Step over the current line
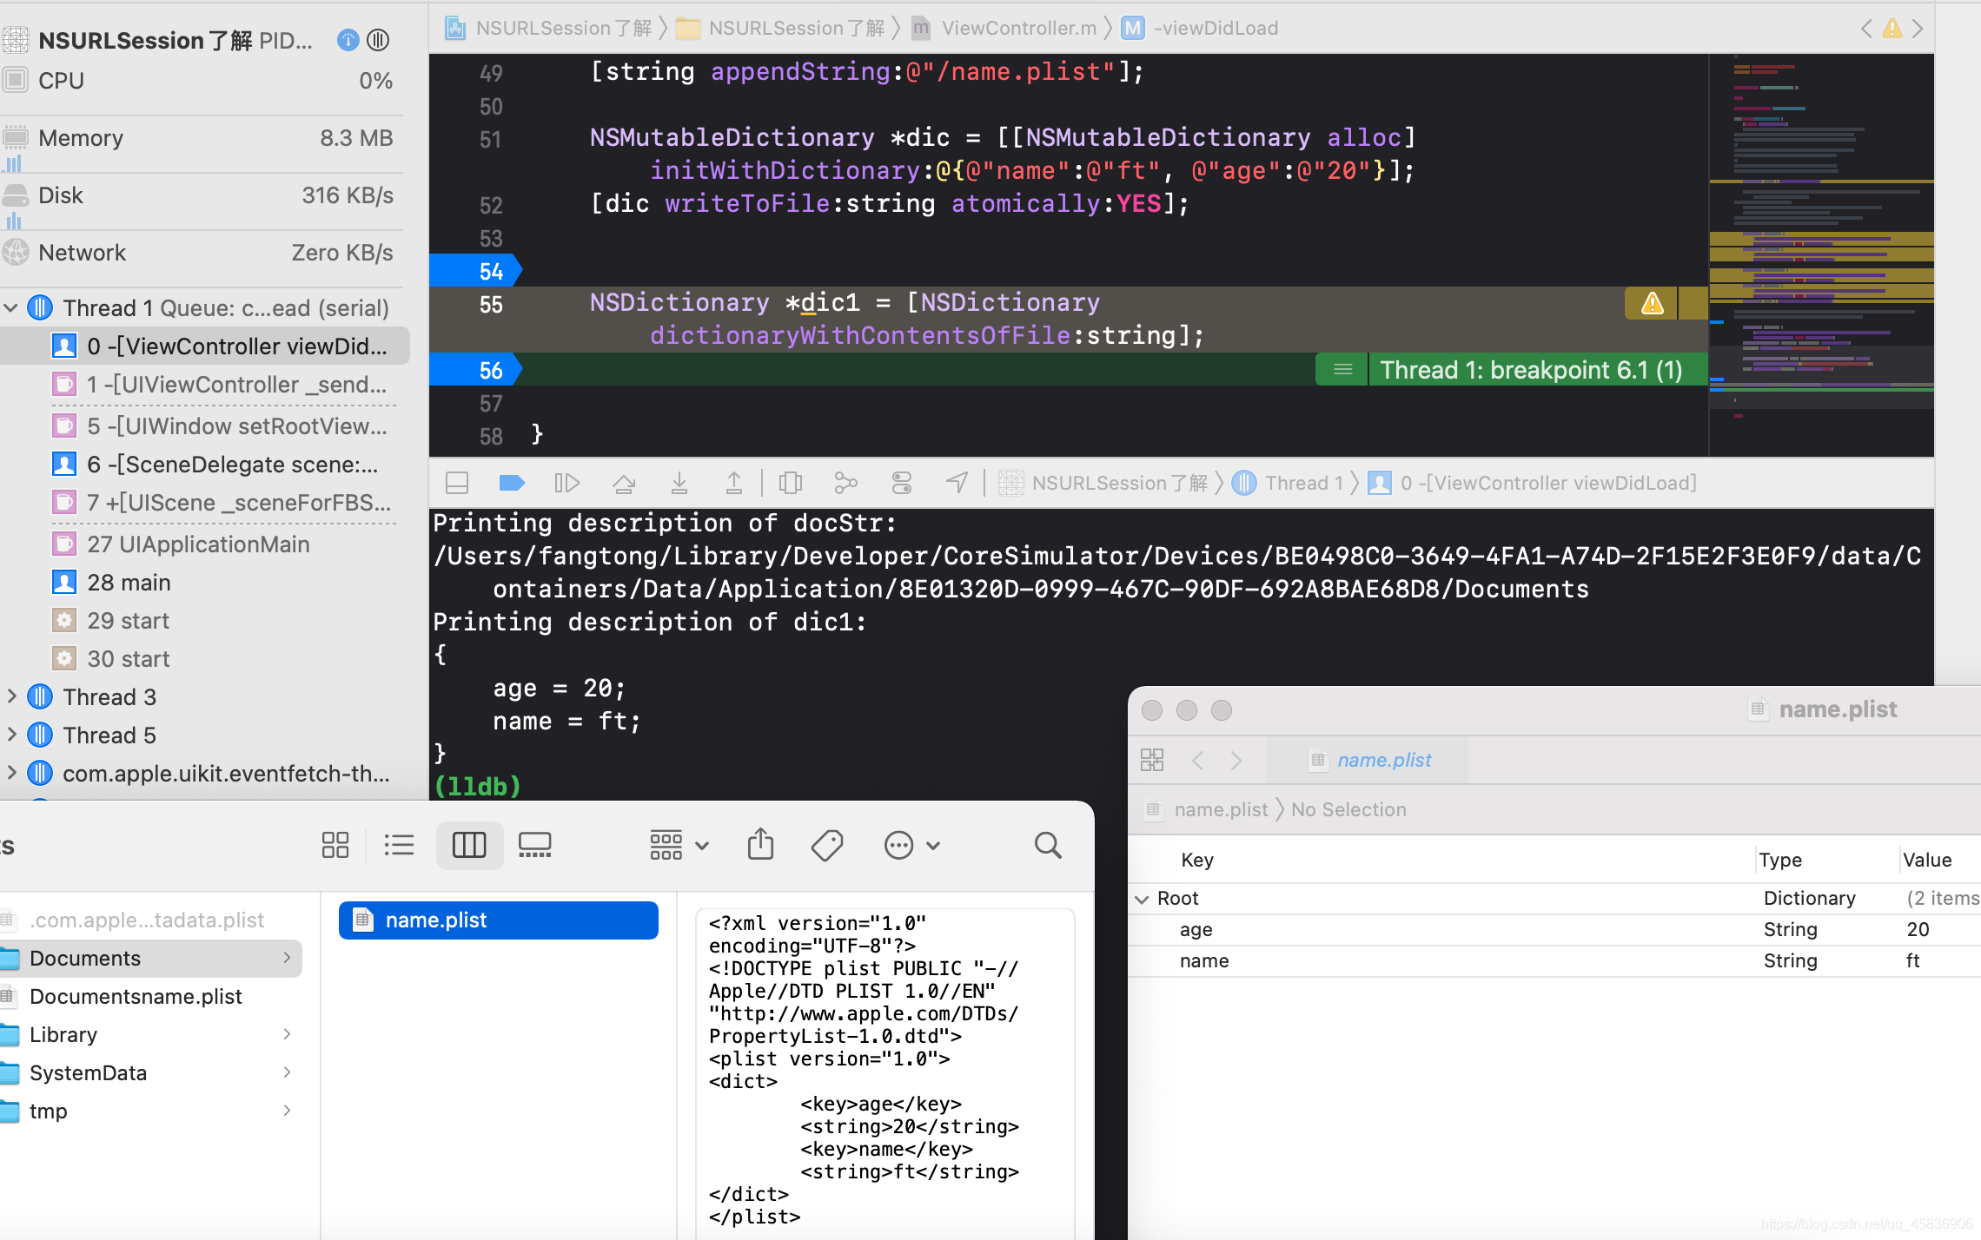Image resolution: width=1981 pixels, height=1240 pixels. point(623,483)
